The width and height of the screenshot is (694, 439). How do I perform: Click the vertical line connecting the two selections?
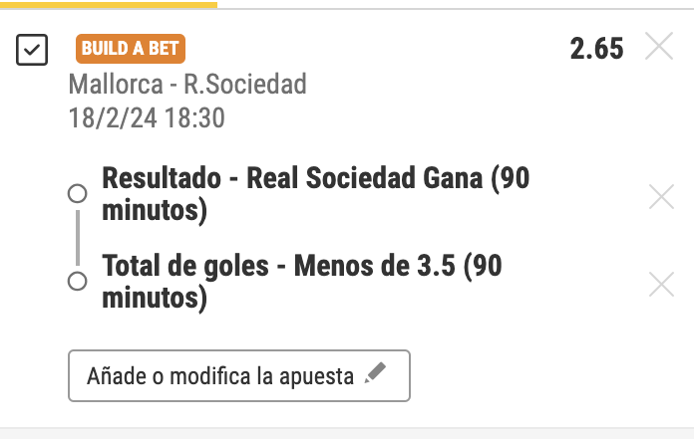click(x=78, y=237)
